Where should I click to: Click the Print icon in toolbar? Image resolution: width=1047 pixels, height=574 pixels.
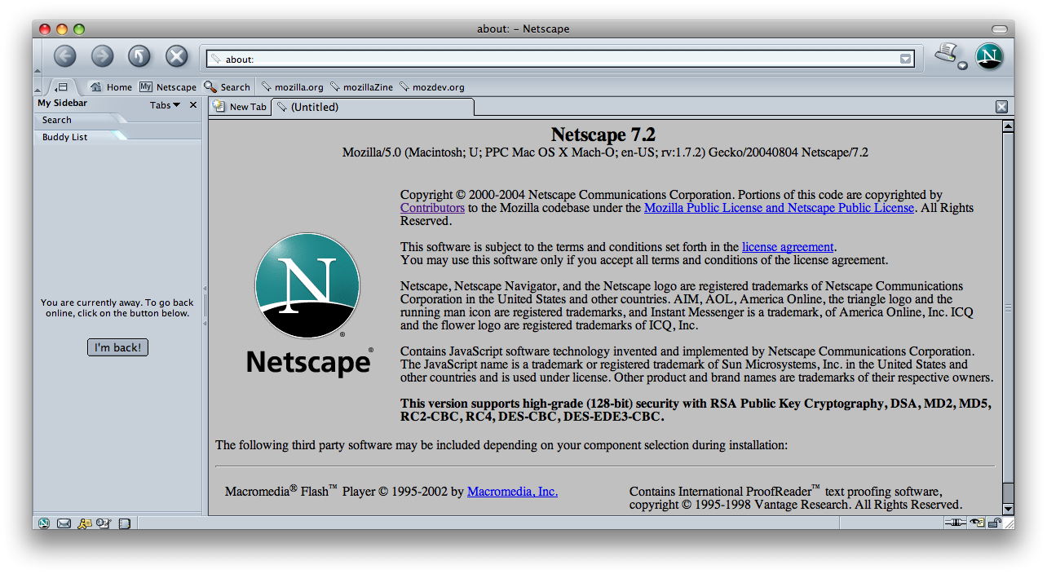945,54
